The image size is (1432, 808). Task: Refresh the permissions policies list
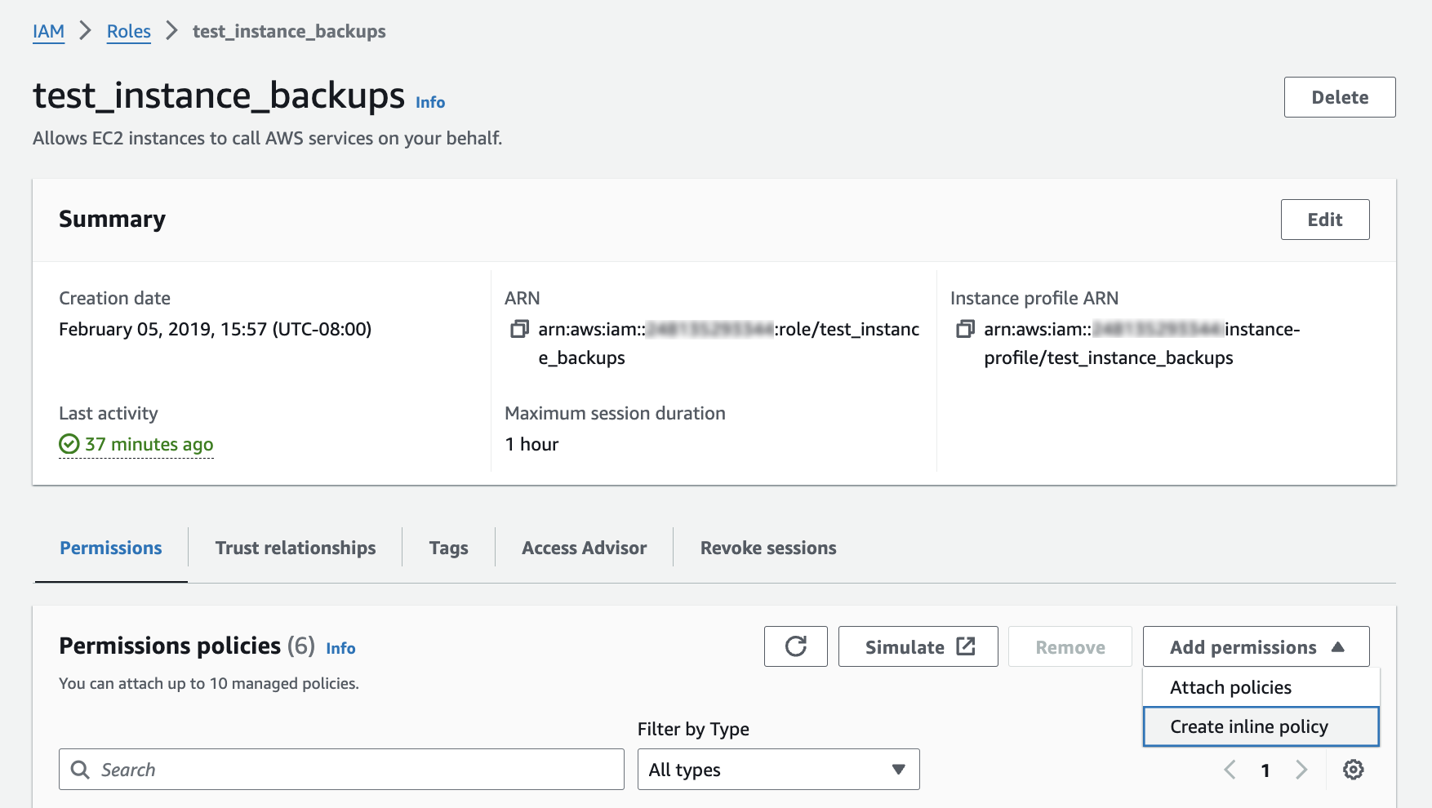coord(796,646)
